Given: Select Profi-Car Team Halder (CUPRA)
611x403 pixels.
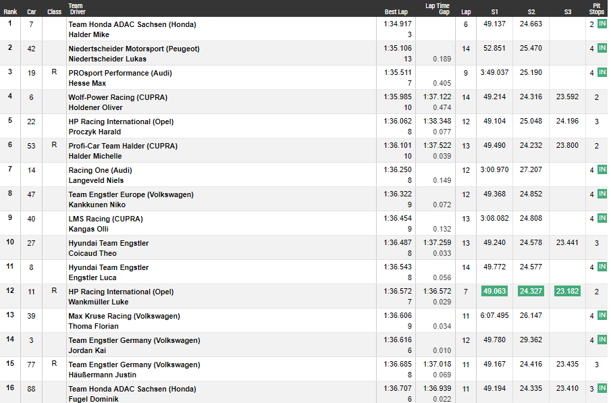Looking at the screenshot, I should (x=123, y=146).
